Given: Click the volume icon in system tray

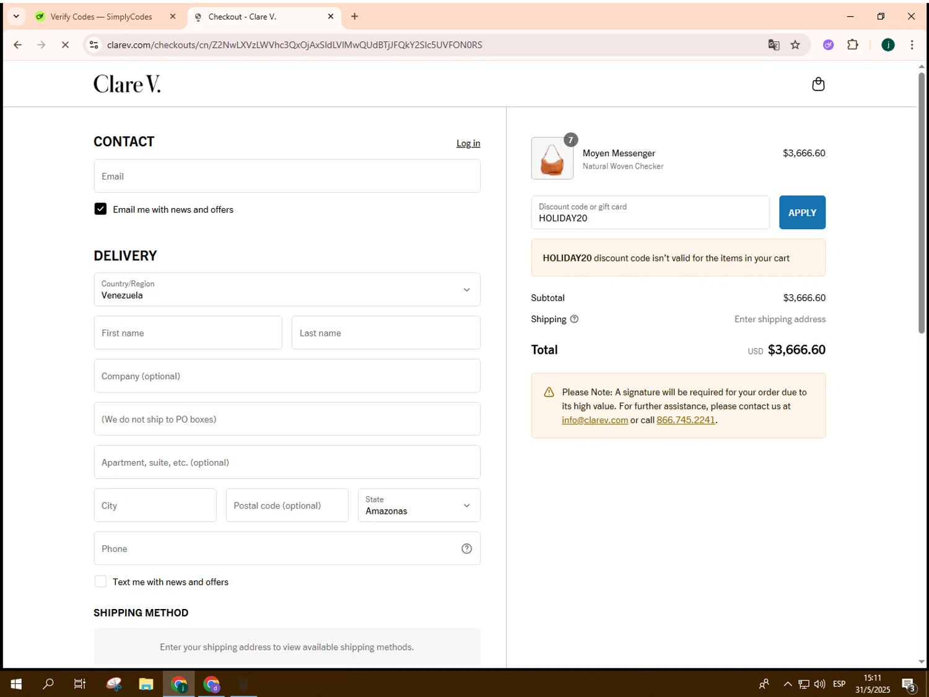Looking at the screenshot, I should [x=820, y=684].
